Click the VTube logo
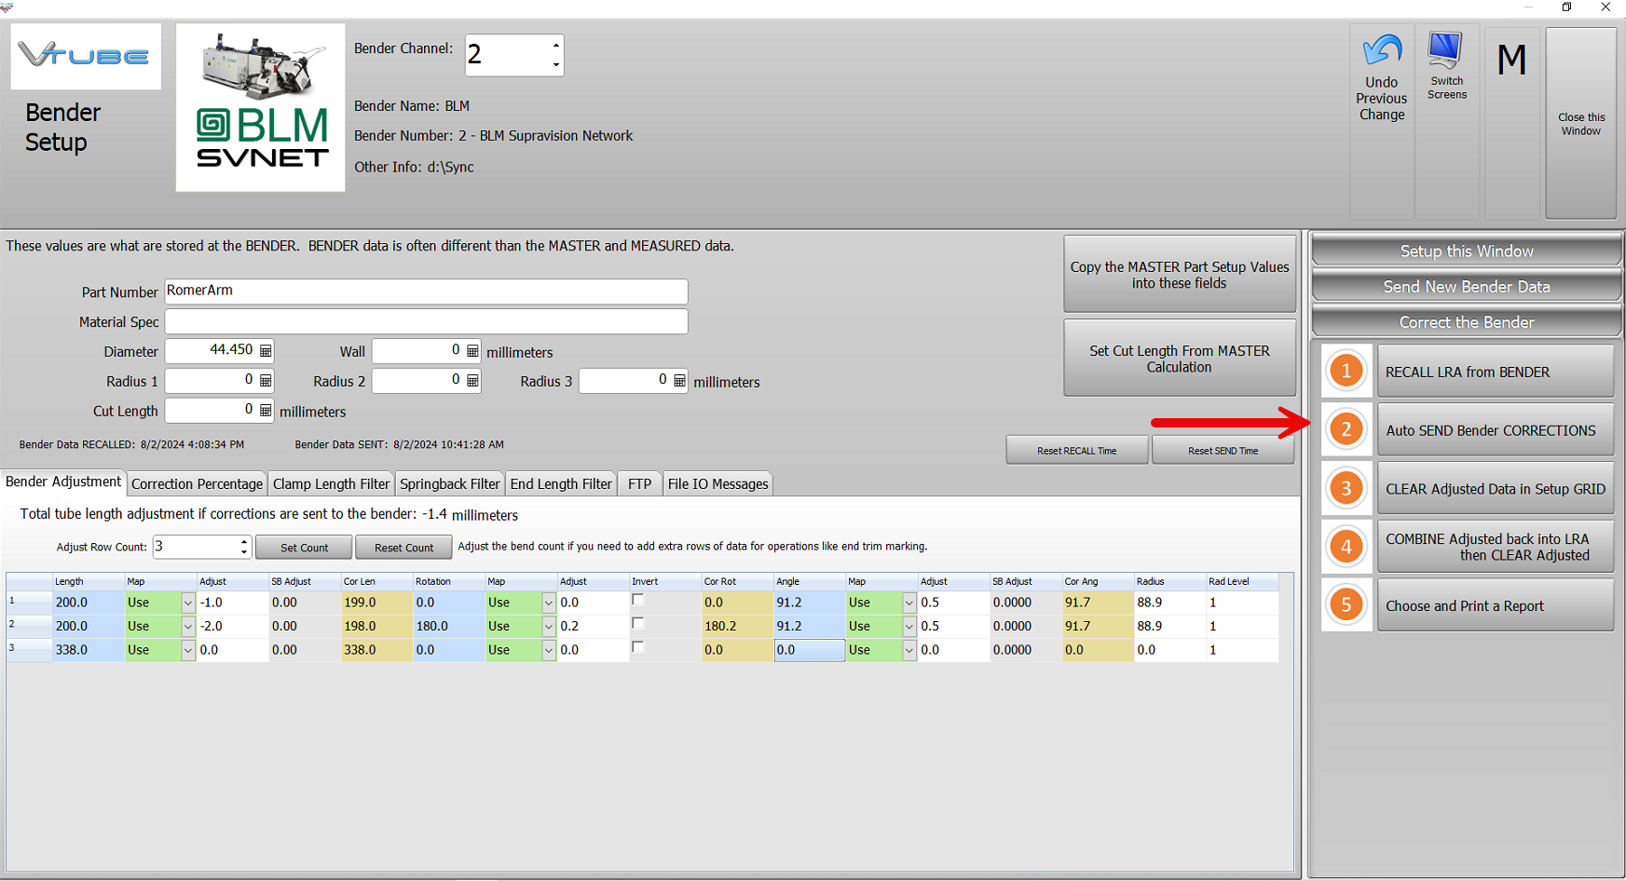 85,56
